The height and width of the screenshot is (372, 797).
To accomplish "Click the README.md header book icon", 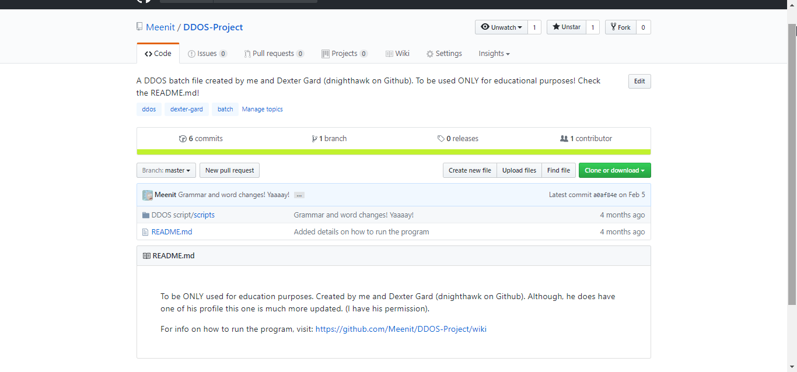I will point(146,256).
